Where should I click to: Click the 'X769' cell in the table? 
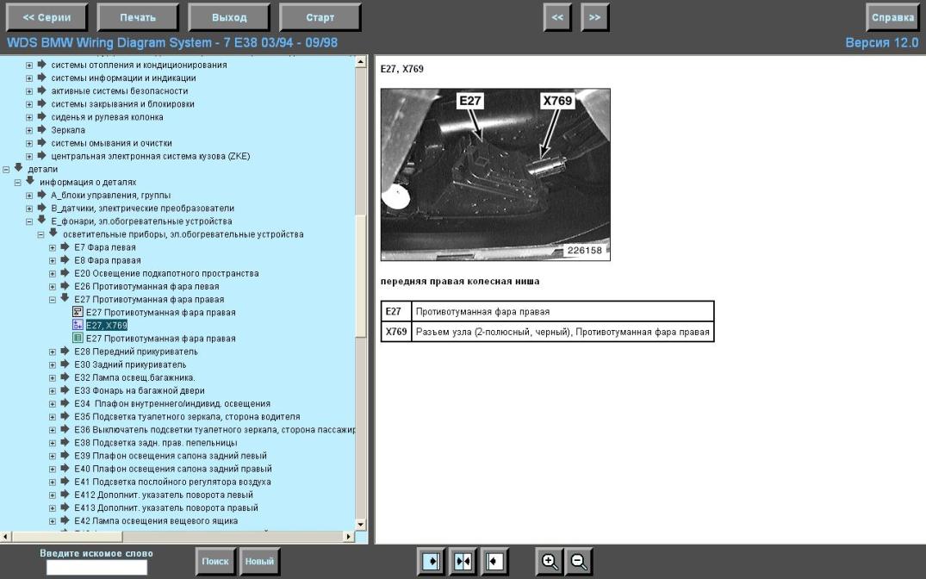click(x=396, y=332)
